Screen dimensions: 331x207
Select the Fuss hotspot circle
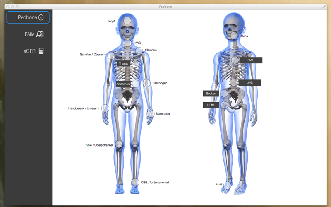point(227,185)
